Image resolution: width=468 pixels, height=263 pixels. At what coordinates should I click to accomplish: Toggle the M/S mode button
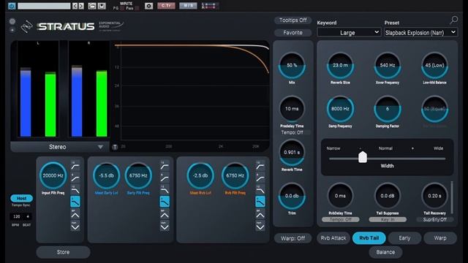click(188, 6)
